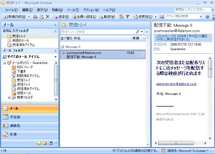Select 送信済みアイテム in favorite folders
The image size is (215, 154).
21,45
